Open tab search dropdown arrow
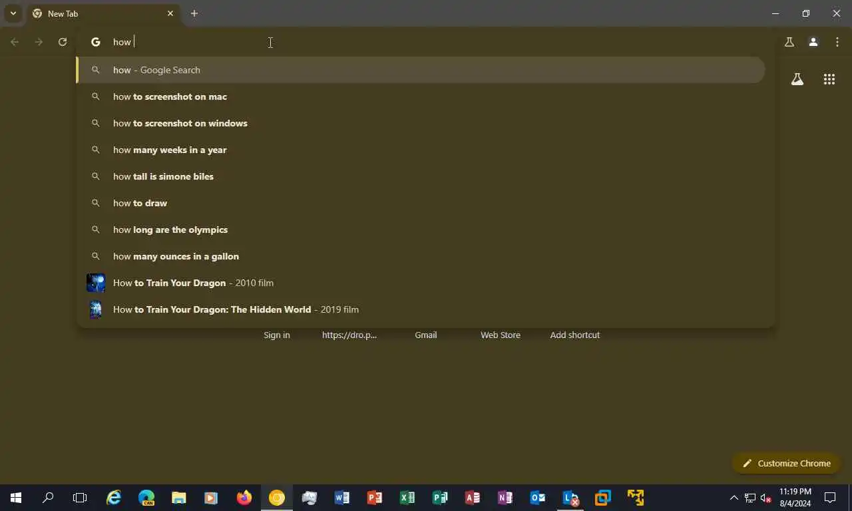 (x=13, y=13)
